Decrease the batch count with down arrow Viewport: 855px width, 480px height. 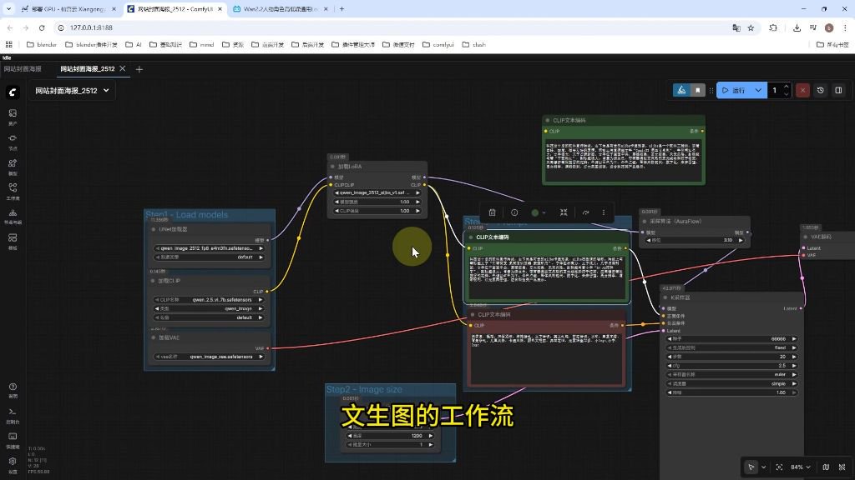pos(786,94)
